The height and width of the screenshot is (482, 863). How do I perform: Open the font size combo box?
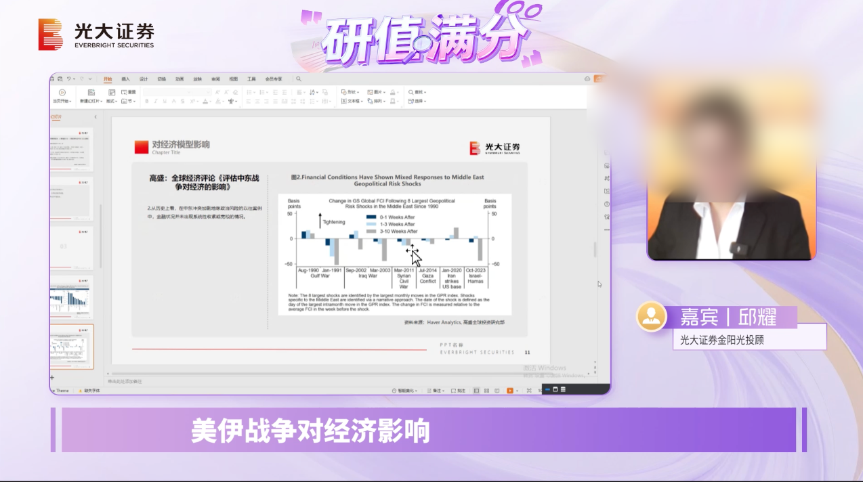tap(203, 92)
